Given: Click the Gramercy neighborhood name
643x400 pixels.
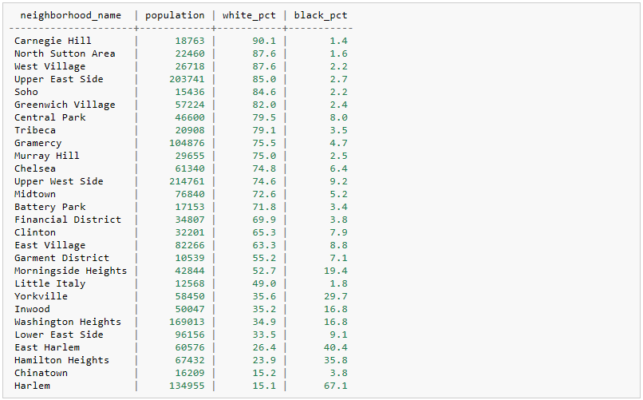Looking at the screenshot, I should pos(38,143).
